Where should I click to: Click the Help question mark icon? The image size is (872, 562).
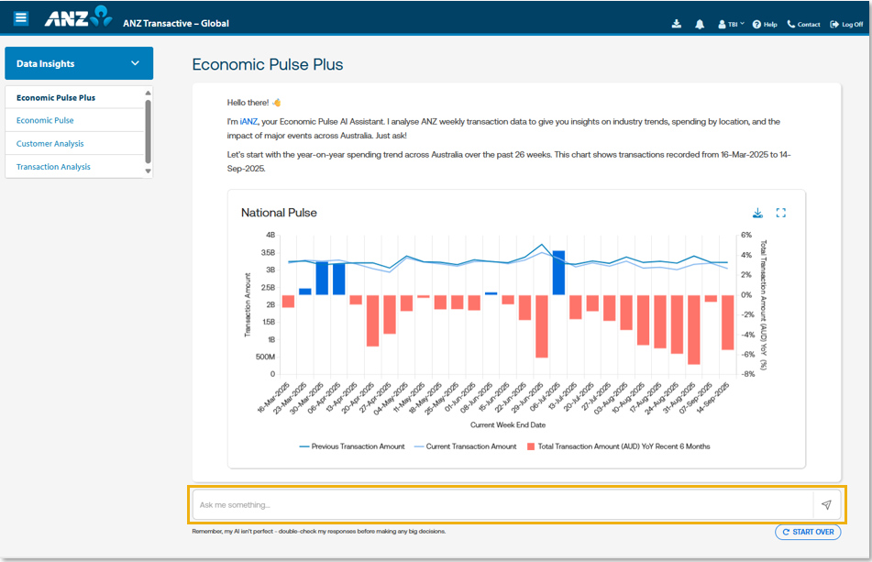point(756,25)
